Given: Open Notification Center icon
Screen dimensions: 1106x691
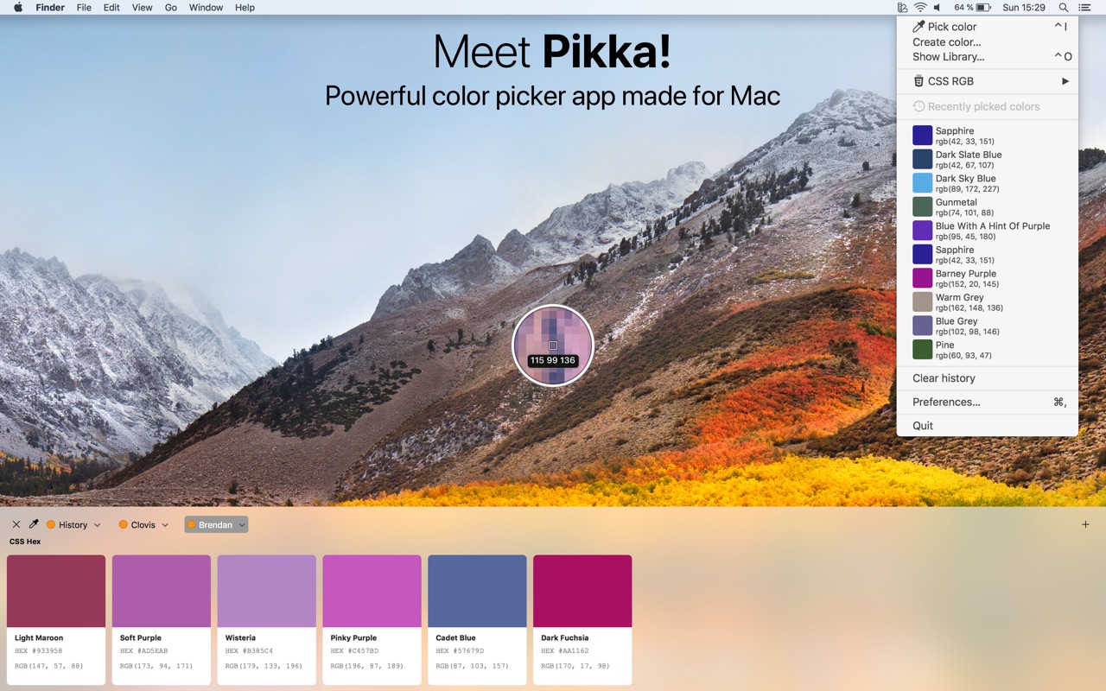Looking at the screenshot, I should tap(1084, 7).
